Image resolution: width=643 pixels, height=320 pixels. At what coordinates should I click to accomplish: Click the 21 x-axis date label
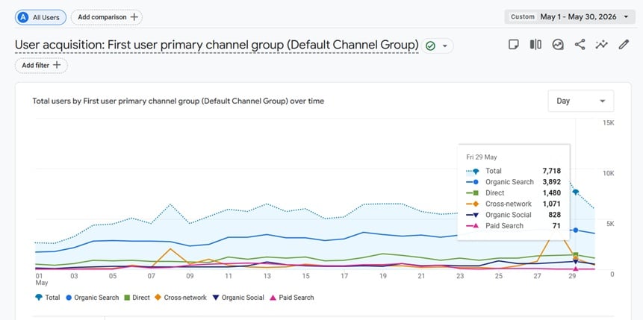(x=421, y=276)
